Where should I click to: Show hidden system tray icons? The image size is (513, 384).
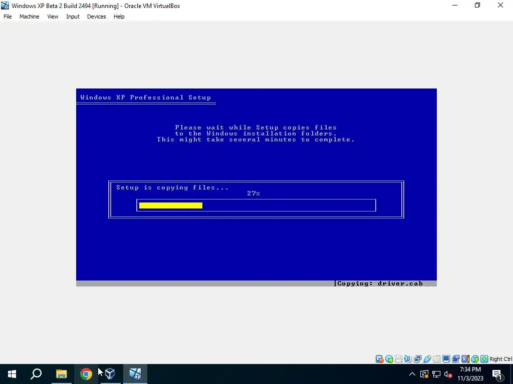click(412, 374)
